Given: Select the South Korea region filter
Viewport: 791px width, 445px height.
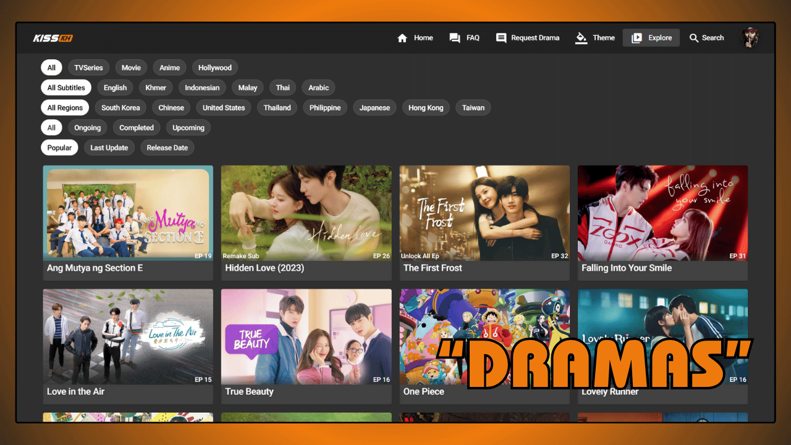Looking at the screenshot, I should click(x=121, y=108).
